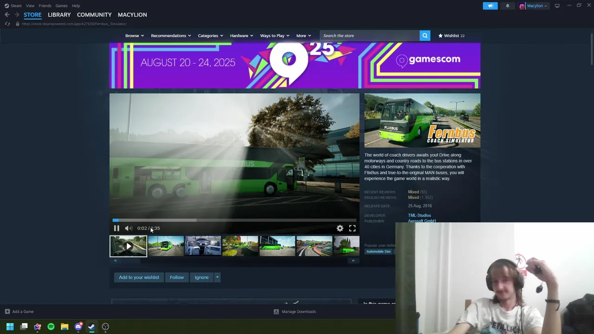Click the store page vertical scrollbar
594x334 pixels.
click(592, 49)
